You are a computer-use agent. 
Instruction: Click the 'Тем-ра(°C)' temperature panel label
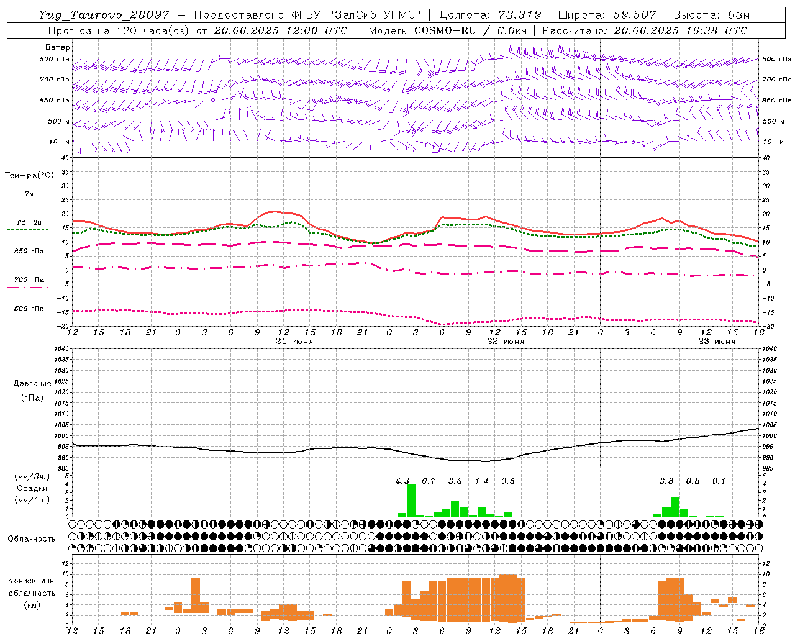click(29, 175)
